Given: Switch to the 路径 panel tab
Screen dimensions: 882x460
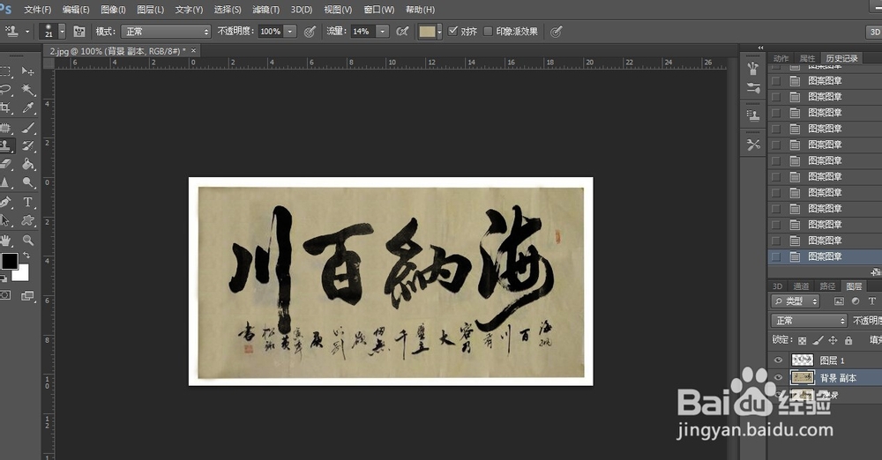Looking at the screenshot, I should click(x=827, y=286).
